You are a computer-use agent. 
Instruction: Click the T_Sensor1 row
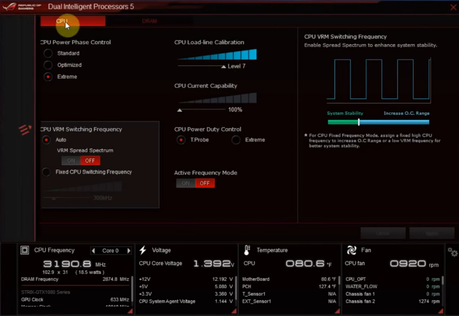(289, 294)
